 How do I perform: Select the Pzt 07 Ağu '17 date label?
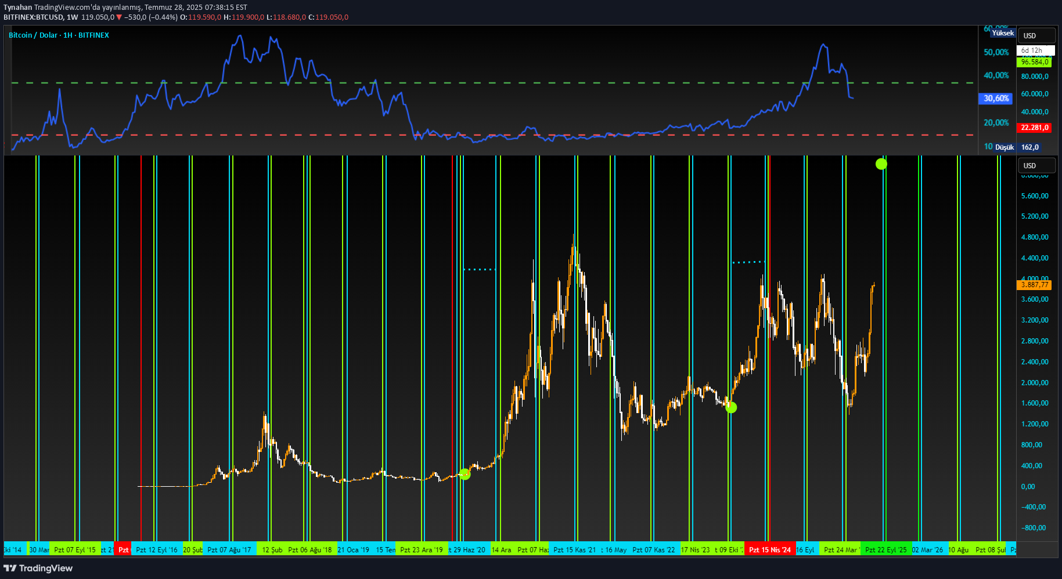(229, 549)
